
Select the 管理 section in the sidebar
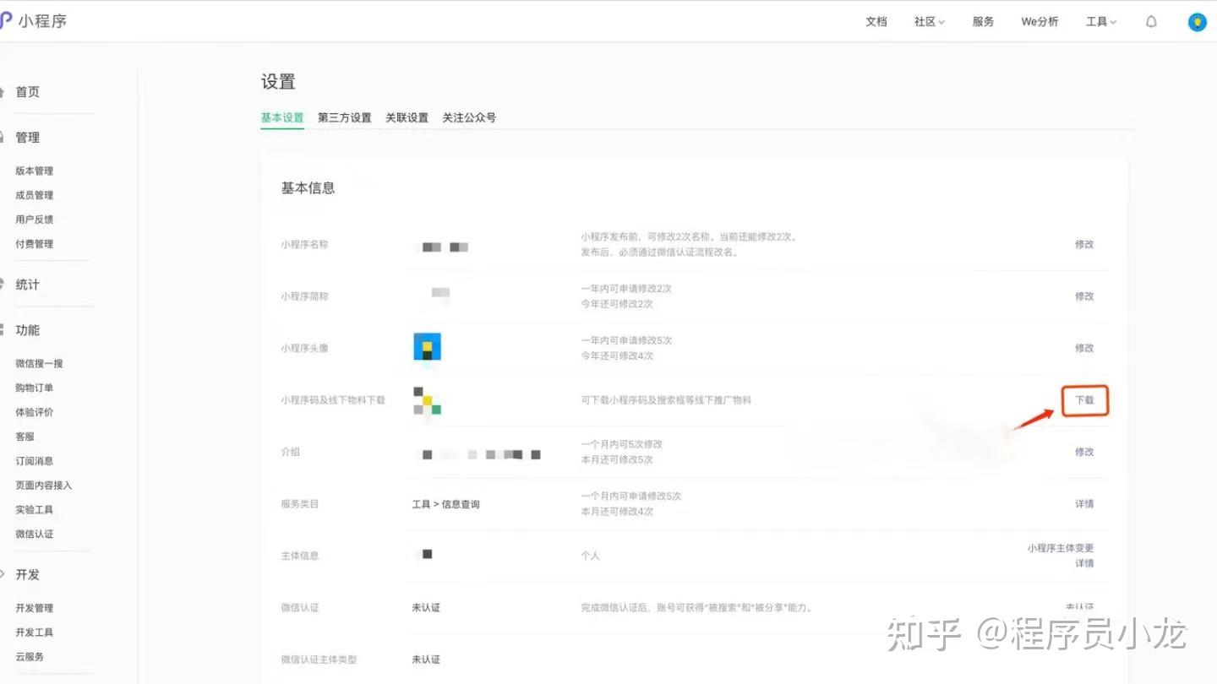pyautogui.click(x=27, y=138)
